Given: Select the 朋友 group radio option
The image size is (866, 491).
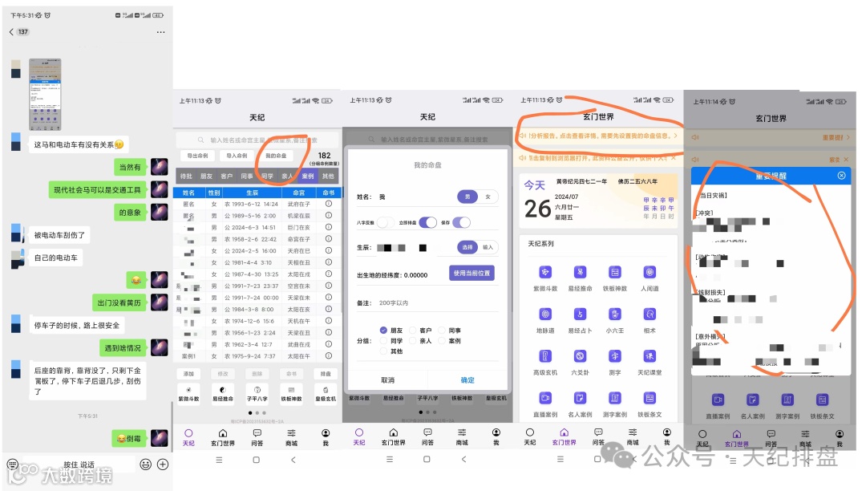Looking at the screenshot, I should click(x=383, y=331).
